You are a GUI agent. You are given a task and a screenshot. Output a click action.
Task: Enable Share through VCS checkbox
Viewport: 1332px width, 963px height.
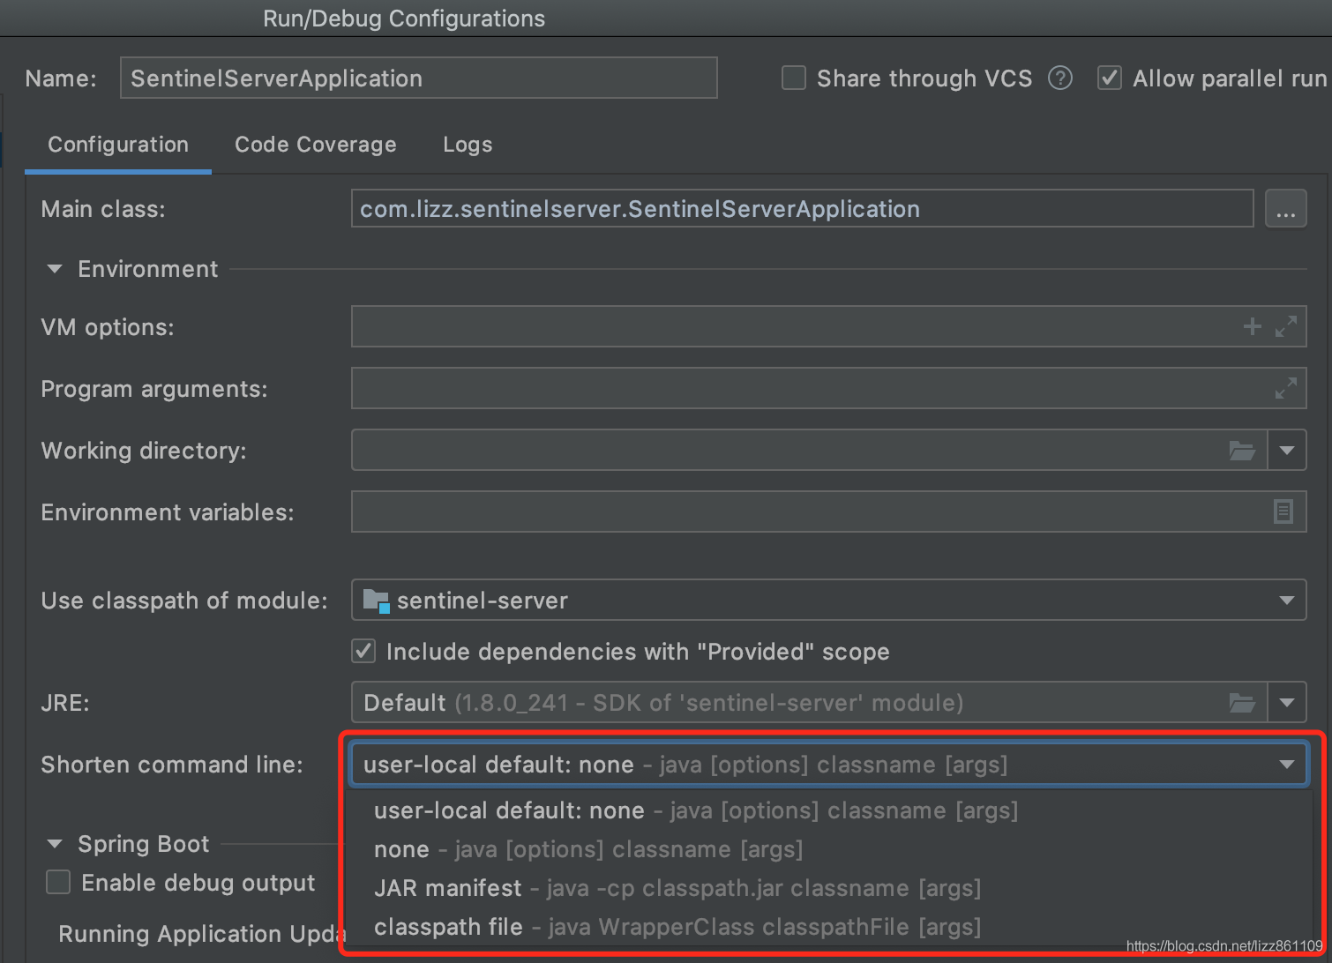[x=794, y=78]
